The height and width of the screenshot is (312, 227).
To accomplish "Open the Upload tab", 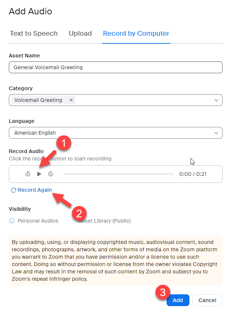I will pyautogui.click(x=80, y=33).
